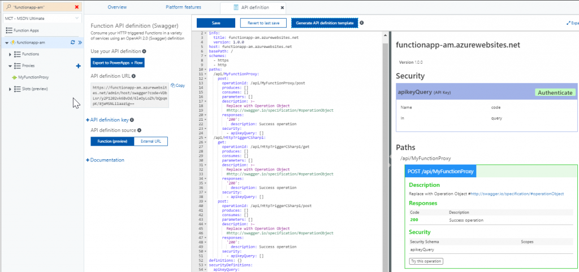This screenshot has width=579, height=272.
Task: Click the API definition tab document icon
Action: click(236, 7)
